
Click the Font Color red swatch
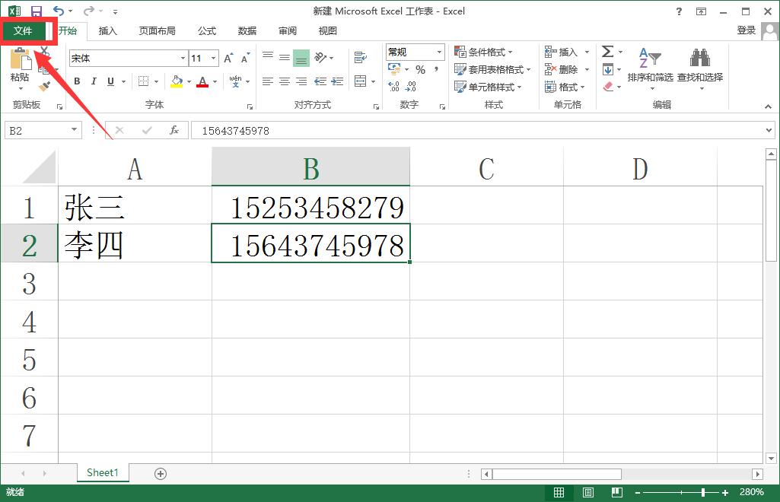point(203,81)
